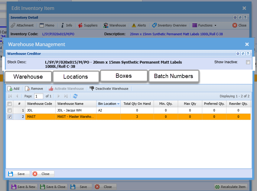
Task: Open Alerts warning icon
Action: [134, 25]
